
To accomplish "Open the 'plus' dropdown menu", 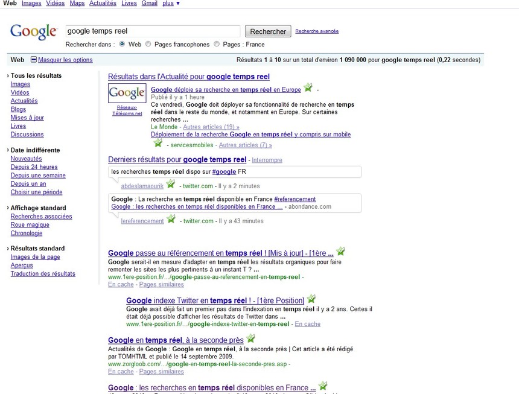I will (x=168, y=3).
